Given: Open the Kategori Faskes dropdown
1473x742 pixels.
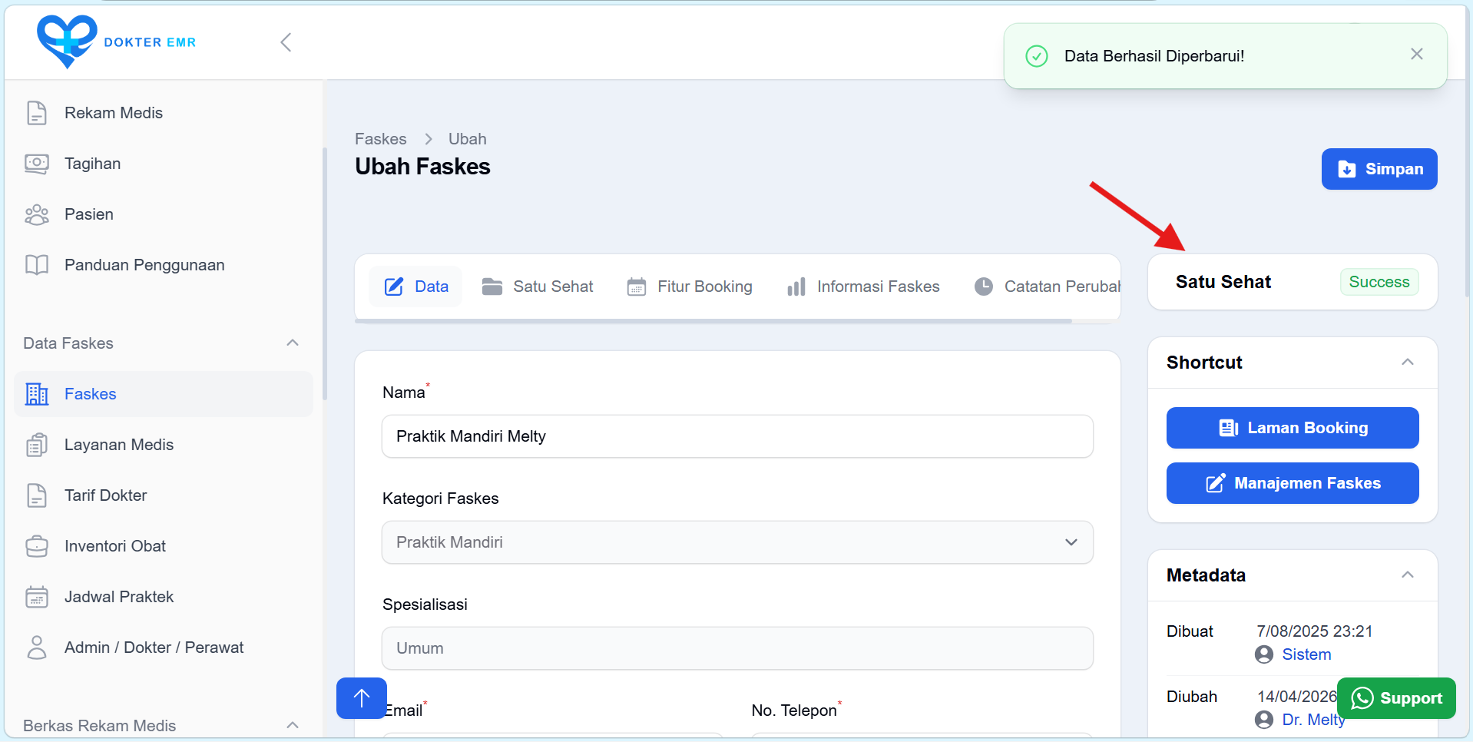Looking at the screenshot, I should click(x=737, y=542).
